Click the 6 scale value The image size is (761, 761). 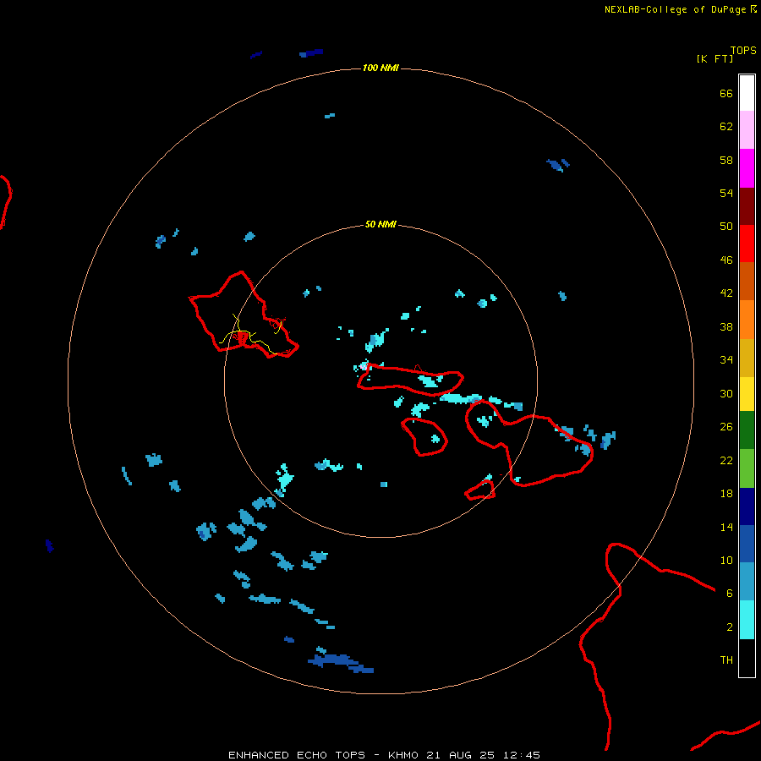click(730, 594)
